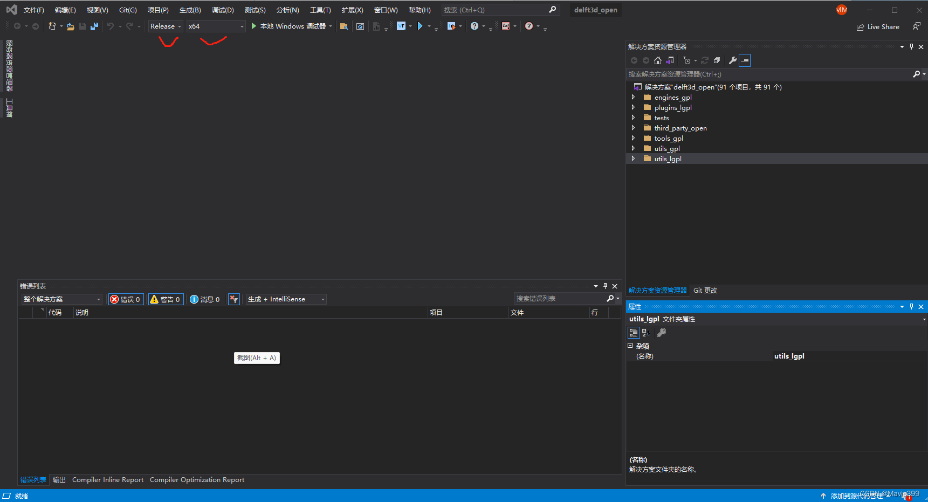Open the x64 platform dropdown
This screenshot has width=928, height=502.
click(x=216, y=26)
